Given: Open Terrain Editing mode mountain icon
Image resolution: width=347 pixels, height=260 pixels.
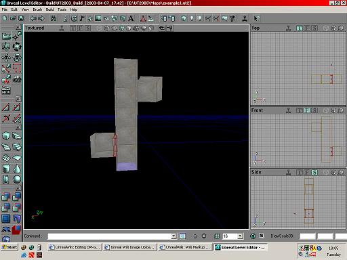Looking at the screenshot, I should (17, 79).
